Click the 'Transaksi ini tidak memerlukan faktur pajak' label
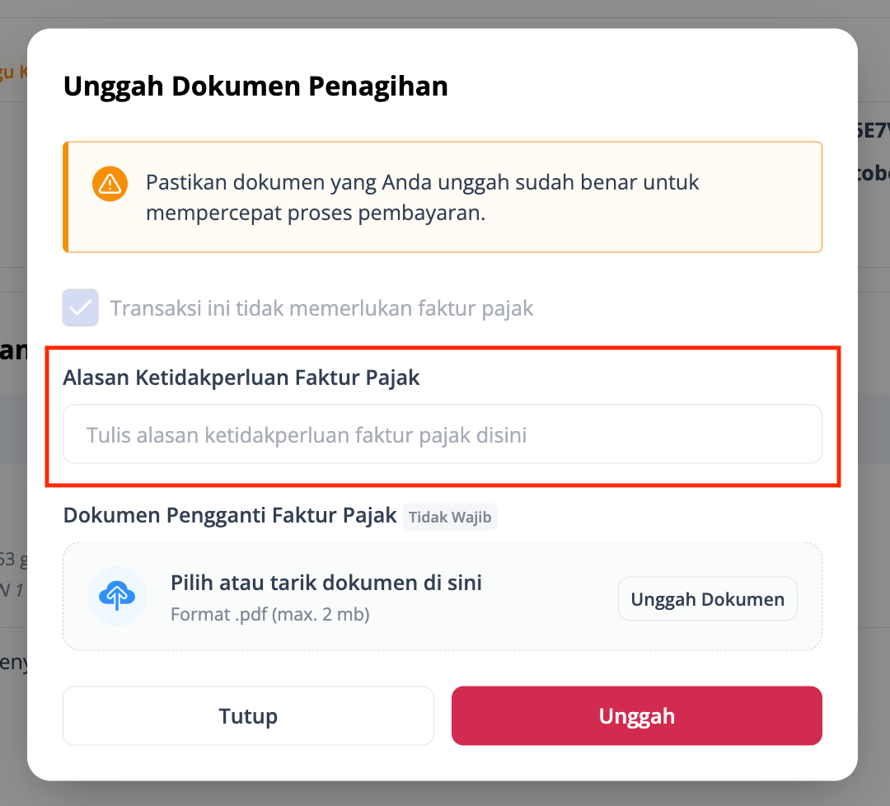Screen dimensions: 890x806 pyautogui.click(x=321, y=308)
